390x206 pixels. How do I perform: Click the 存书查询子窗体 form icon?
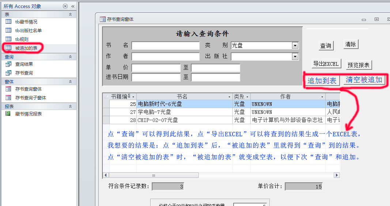[8, 98]
